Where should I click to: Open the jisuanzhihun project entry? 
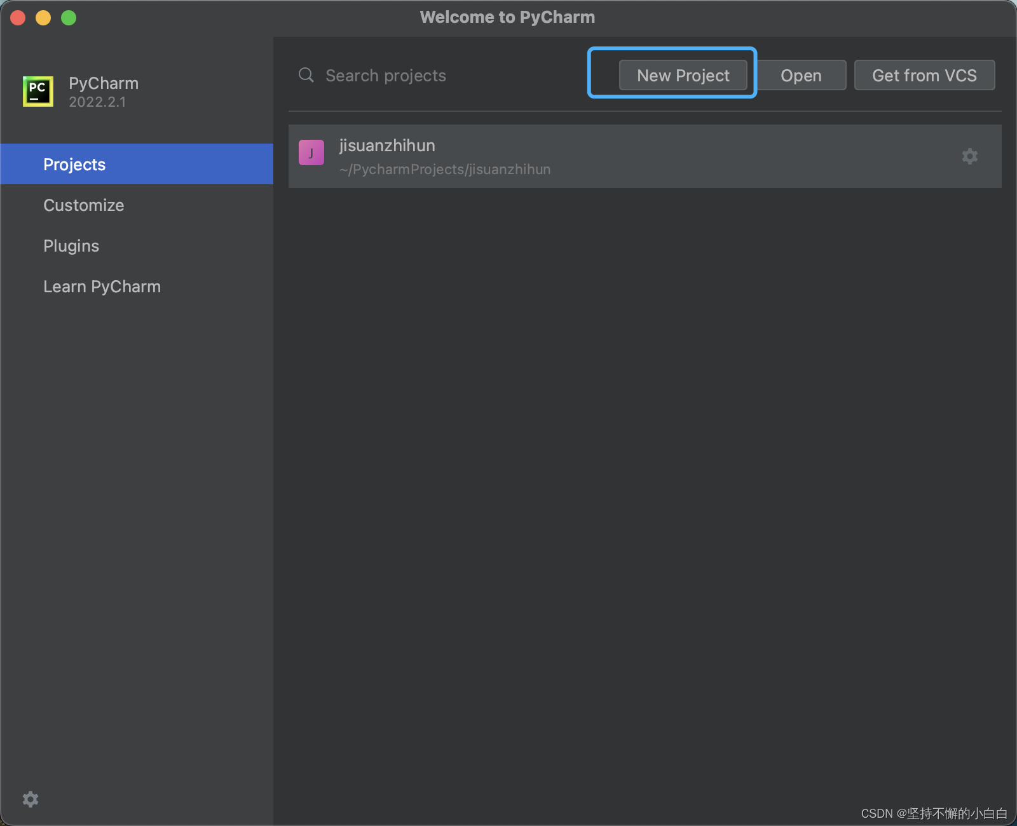coord(645,156)
